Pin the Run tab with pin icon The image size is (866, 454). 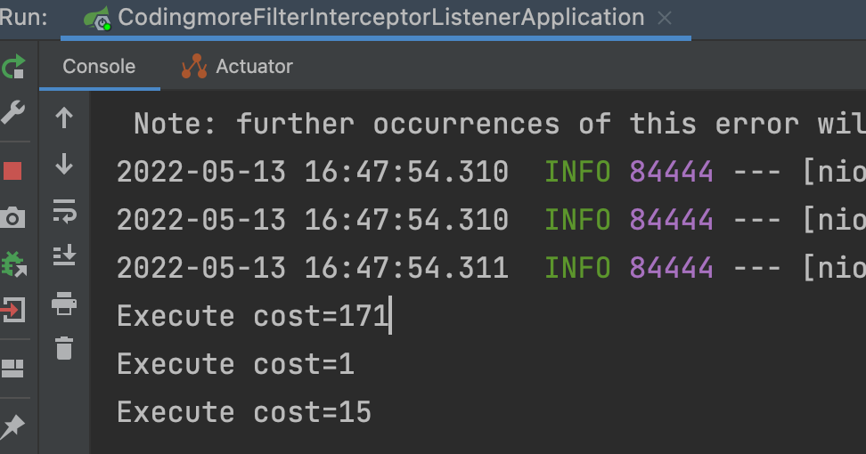tap(13, 427)
